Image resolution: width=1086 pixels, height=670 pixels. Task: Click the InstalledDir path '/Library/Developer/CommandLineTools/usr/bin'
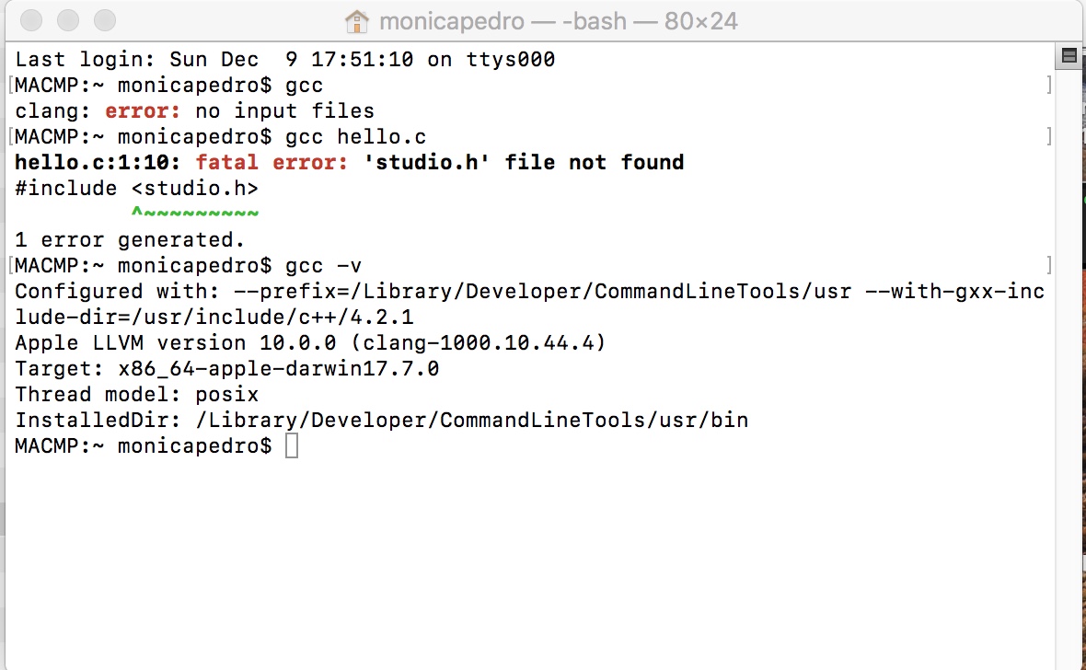pos(472,420)
